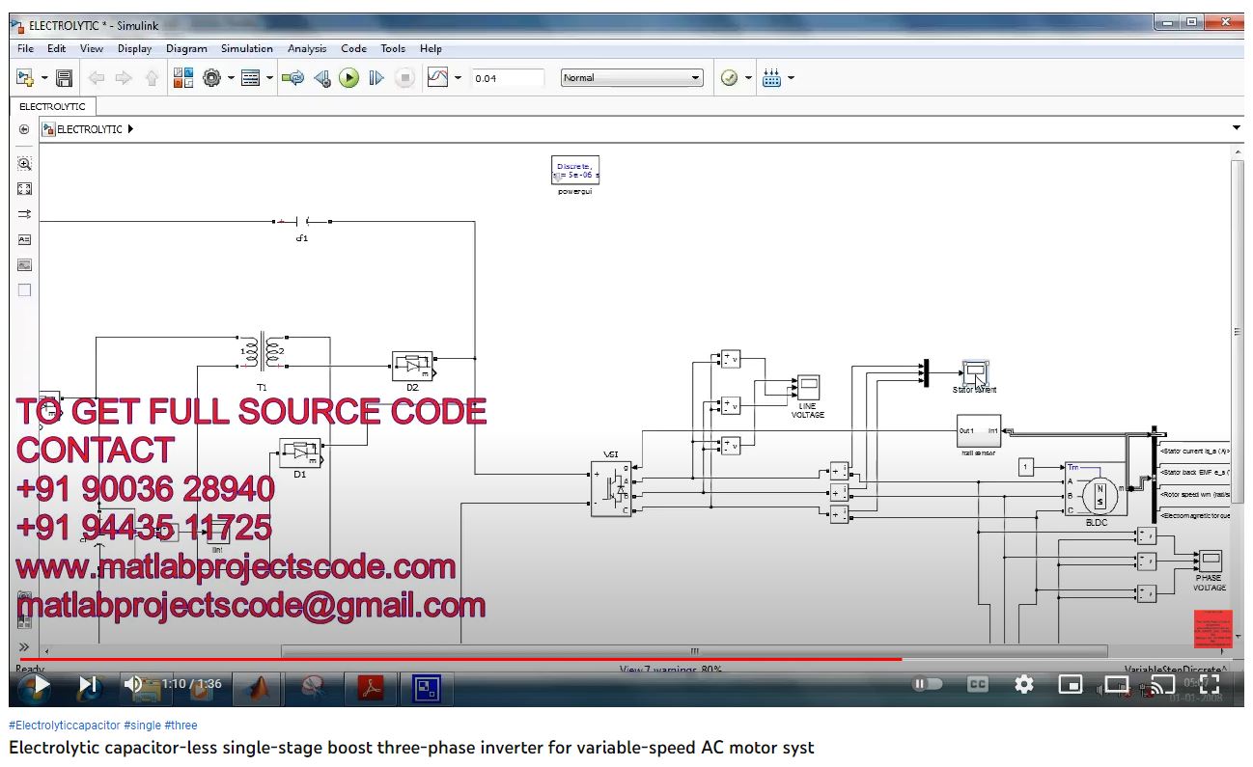Select the BLDC motor block
The width and height of the screenshot is (1253, 767).
[1095, 488]
